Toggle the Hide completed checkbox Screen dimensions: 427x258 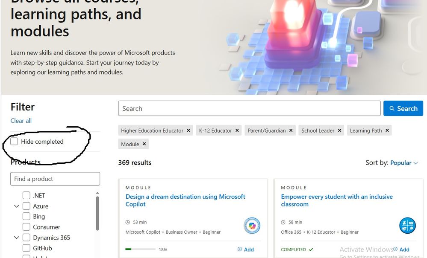[x=14, y=141]
